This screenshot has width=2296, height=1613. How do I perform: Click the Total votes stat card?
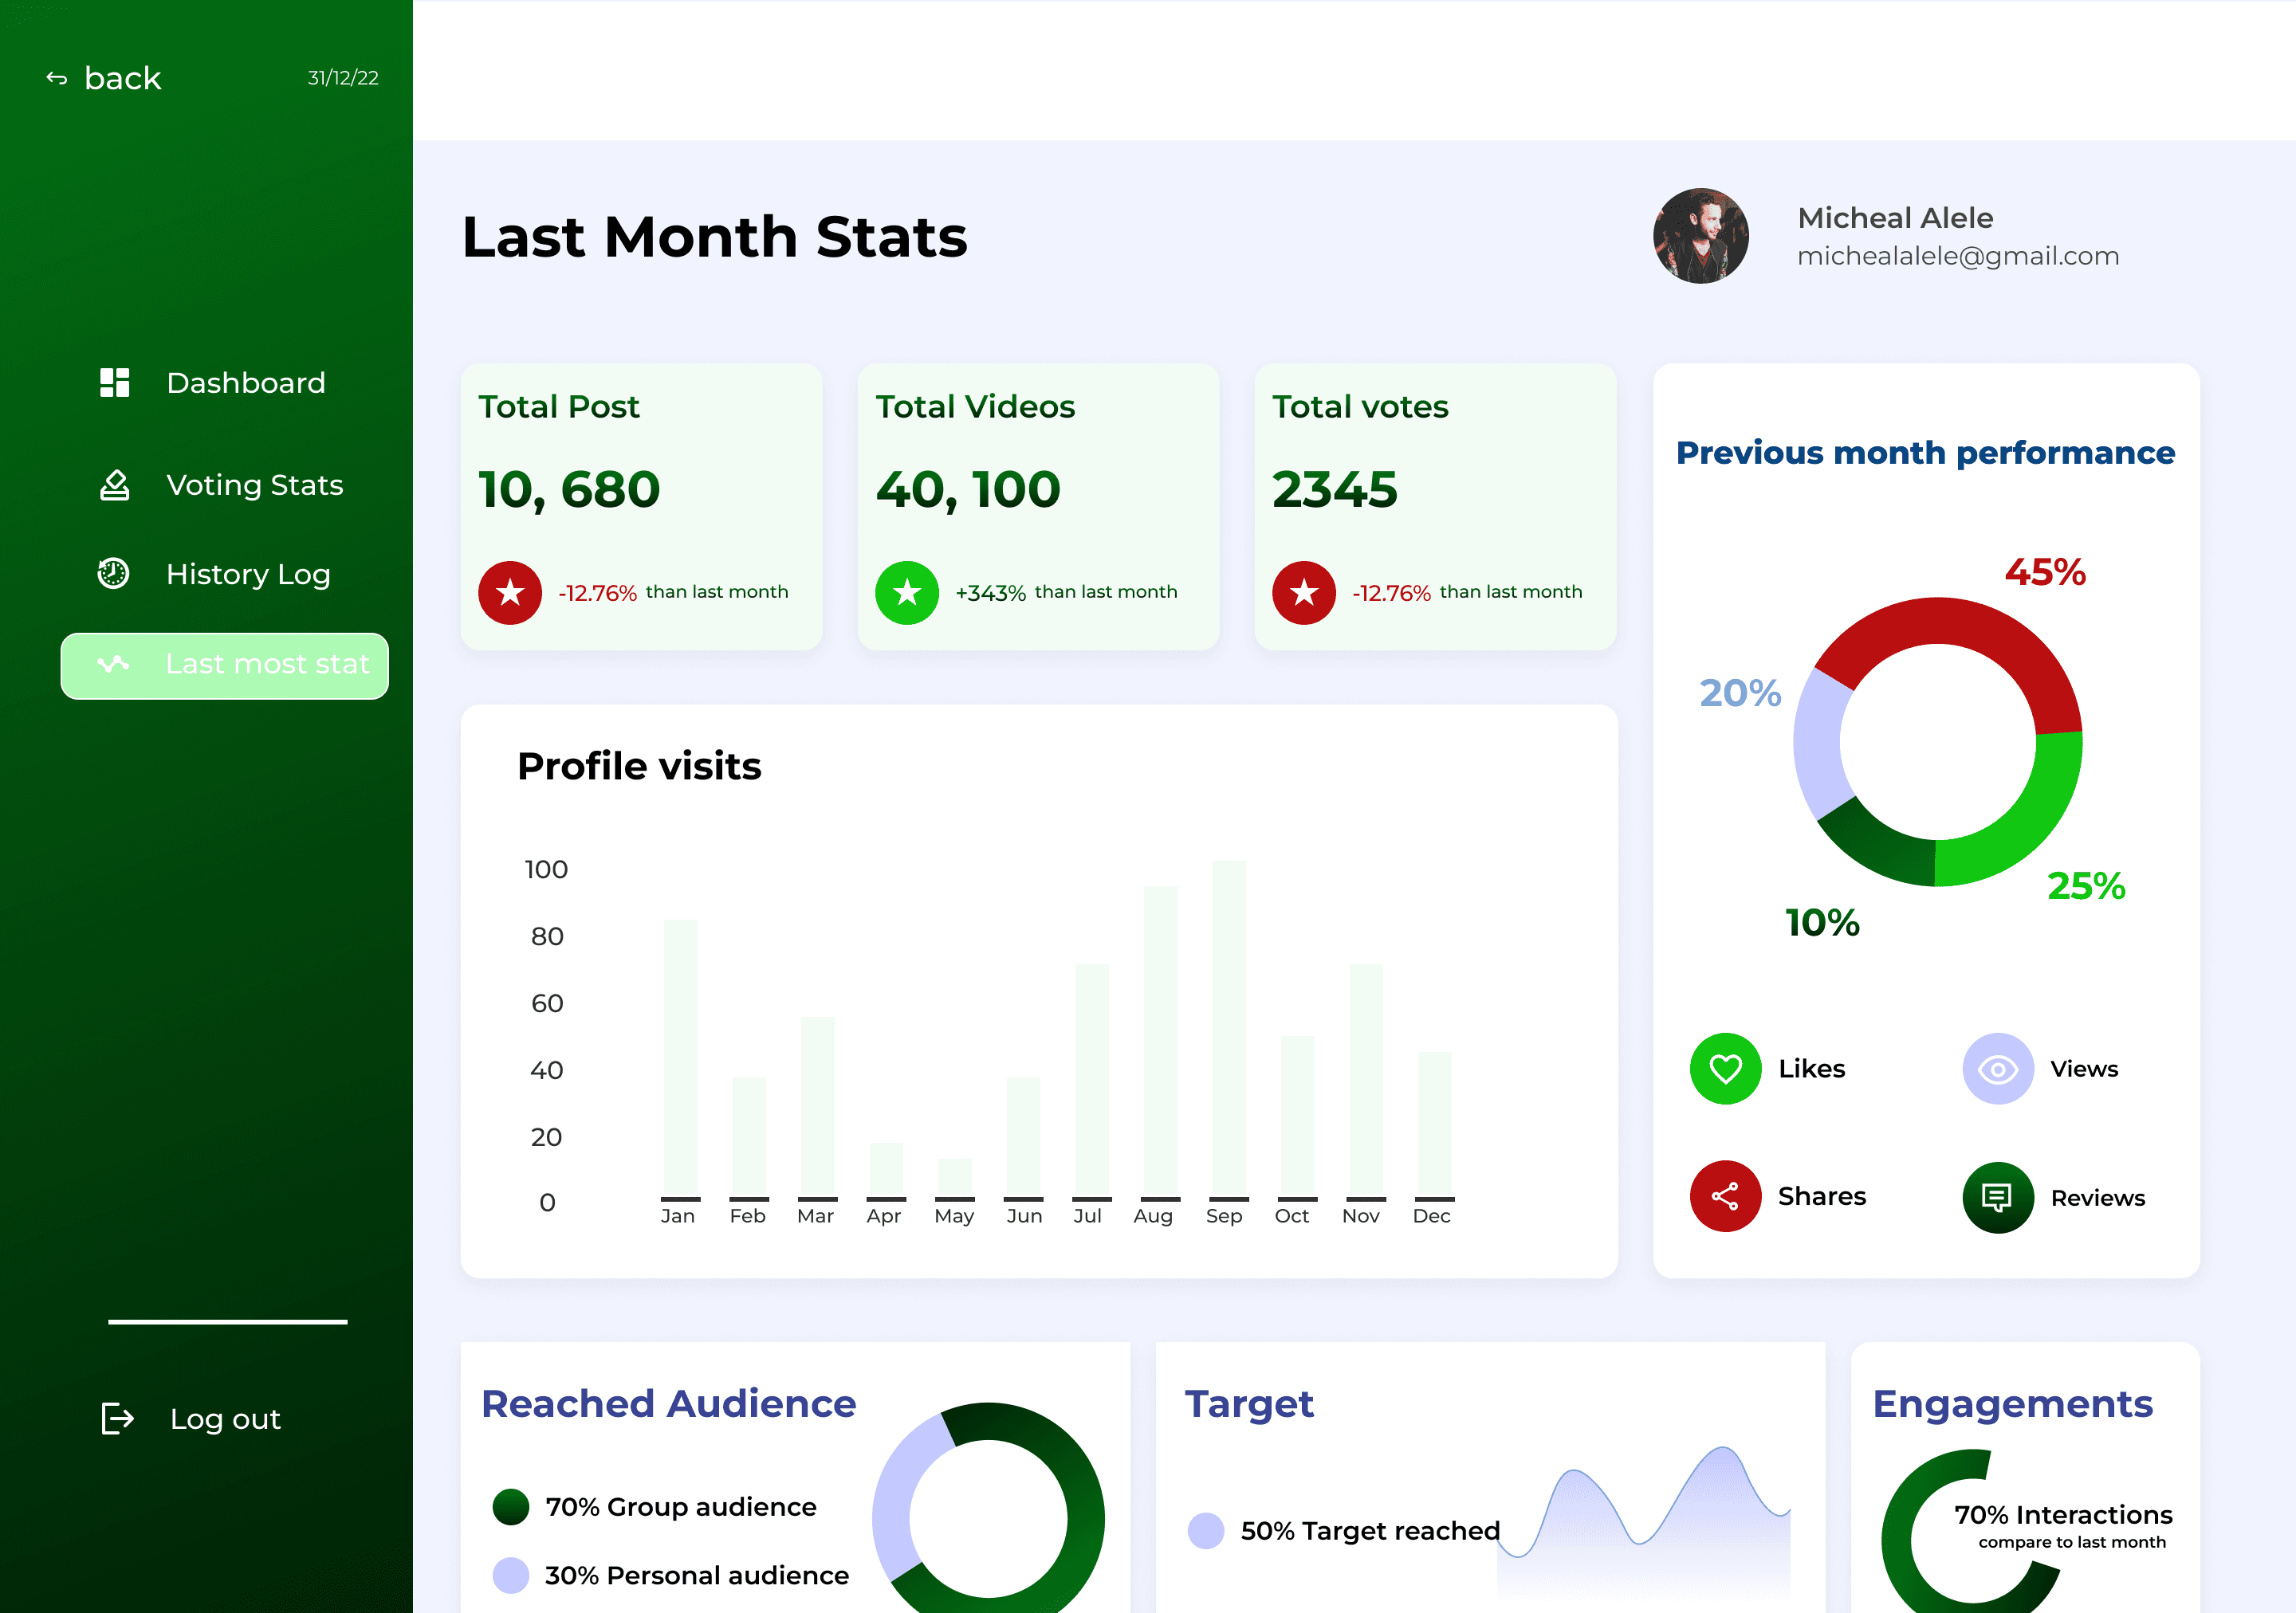[1434, 507]
